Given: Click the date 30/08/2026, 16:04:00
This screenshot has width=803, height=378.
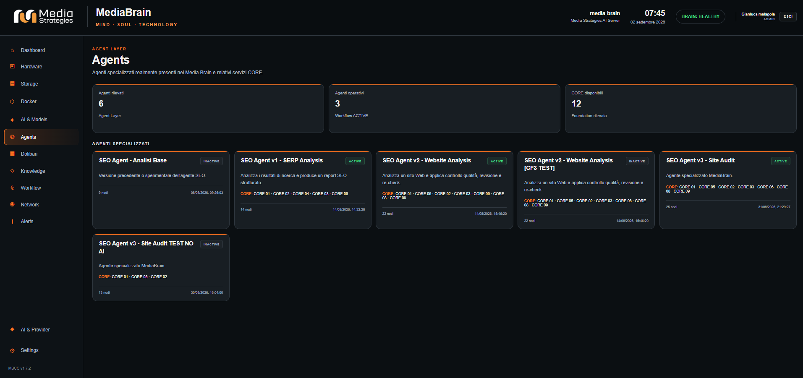Looking at the screenshot, I should (207, 292).
